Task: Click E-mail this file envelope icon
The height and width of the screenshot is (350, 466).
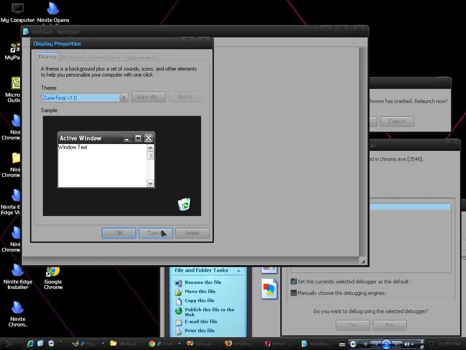Action: pos(178,322)
